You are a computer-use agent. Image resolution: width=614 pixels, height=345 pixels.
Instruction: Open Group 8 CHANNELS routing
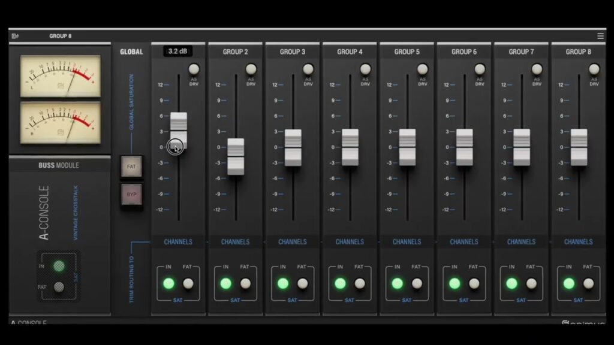(579, 242)
